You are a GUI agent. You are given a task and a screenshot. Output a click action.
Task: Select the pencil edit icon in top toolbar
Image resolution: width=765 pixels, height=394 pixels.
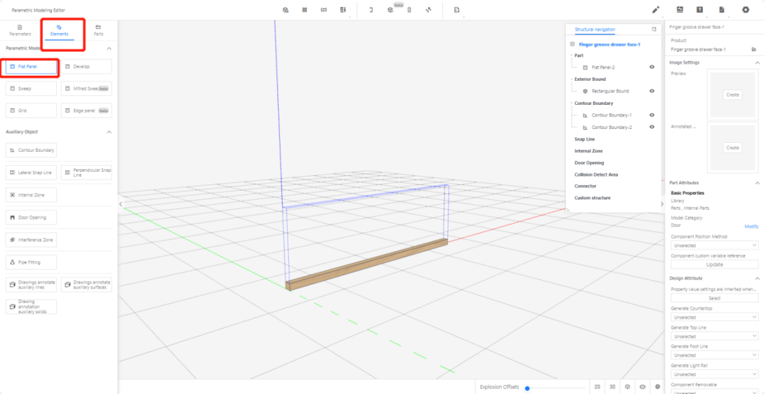[x=656, y=10]
